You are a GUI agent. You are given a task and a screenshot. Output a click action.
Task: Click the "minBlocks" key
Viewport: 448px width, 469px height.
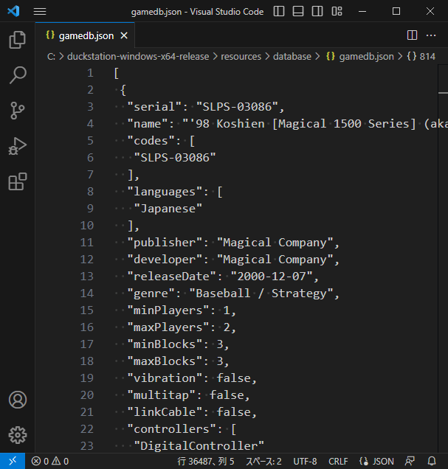(x=165, y=344)
